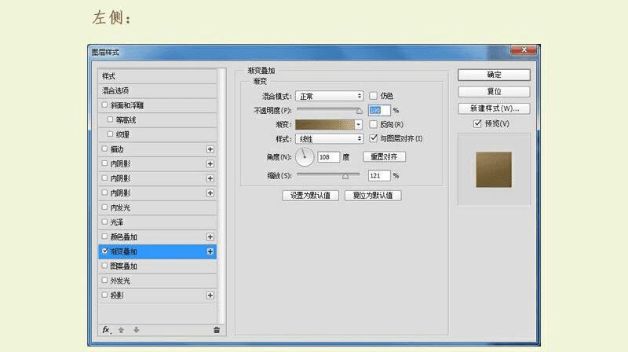Click plus icon beside 投影

[210, 295]
